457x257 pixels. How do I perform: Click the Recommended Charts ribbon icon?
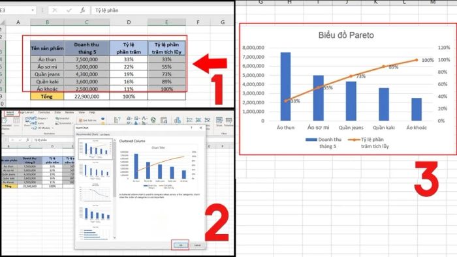(118, 119)
